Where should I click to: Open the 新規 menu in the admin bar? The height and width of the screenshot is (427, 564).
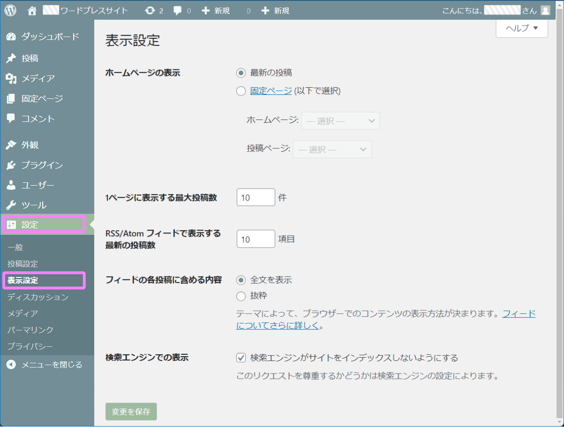(x=215, y=9)
